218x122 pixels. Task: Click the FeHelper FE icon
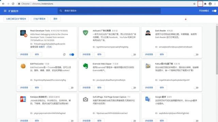[x=23, y=99]
